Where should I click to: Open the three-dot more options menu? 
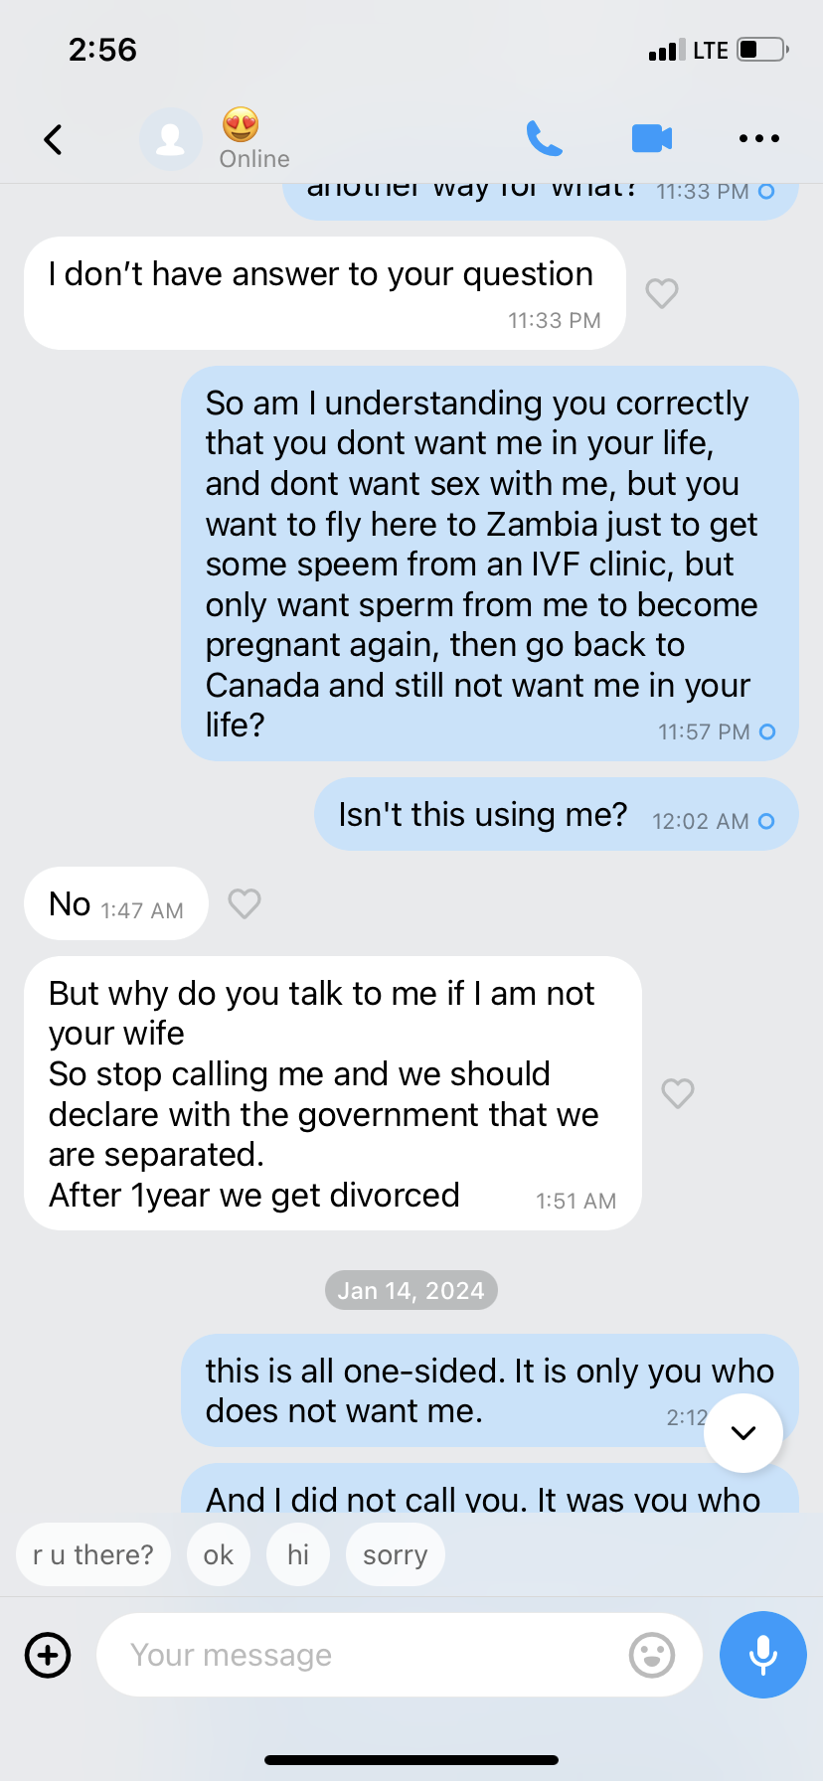[x=758, y=139]
